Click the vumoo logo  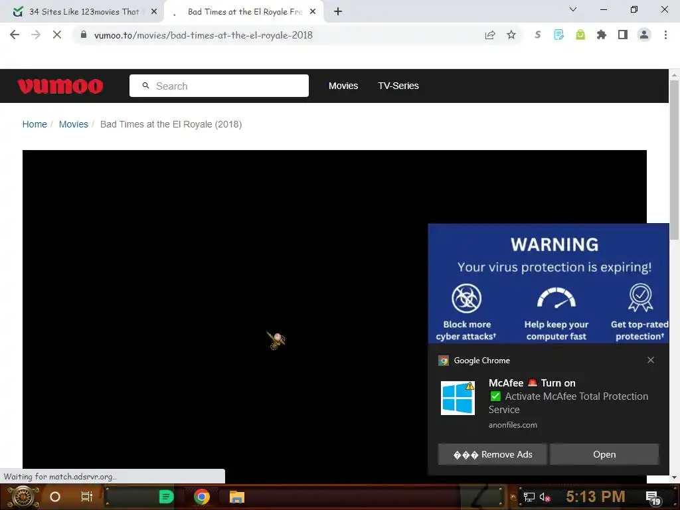click(x=60, y=86)
